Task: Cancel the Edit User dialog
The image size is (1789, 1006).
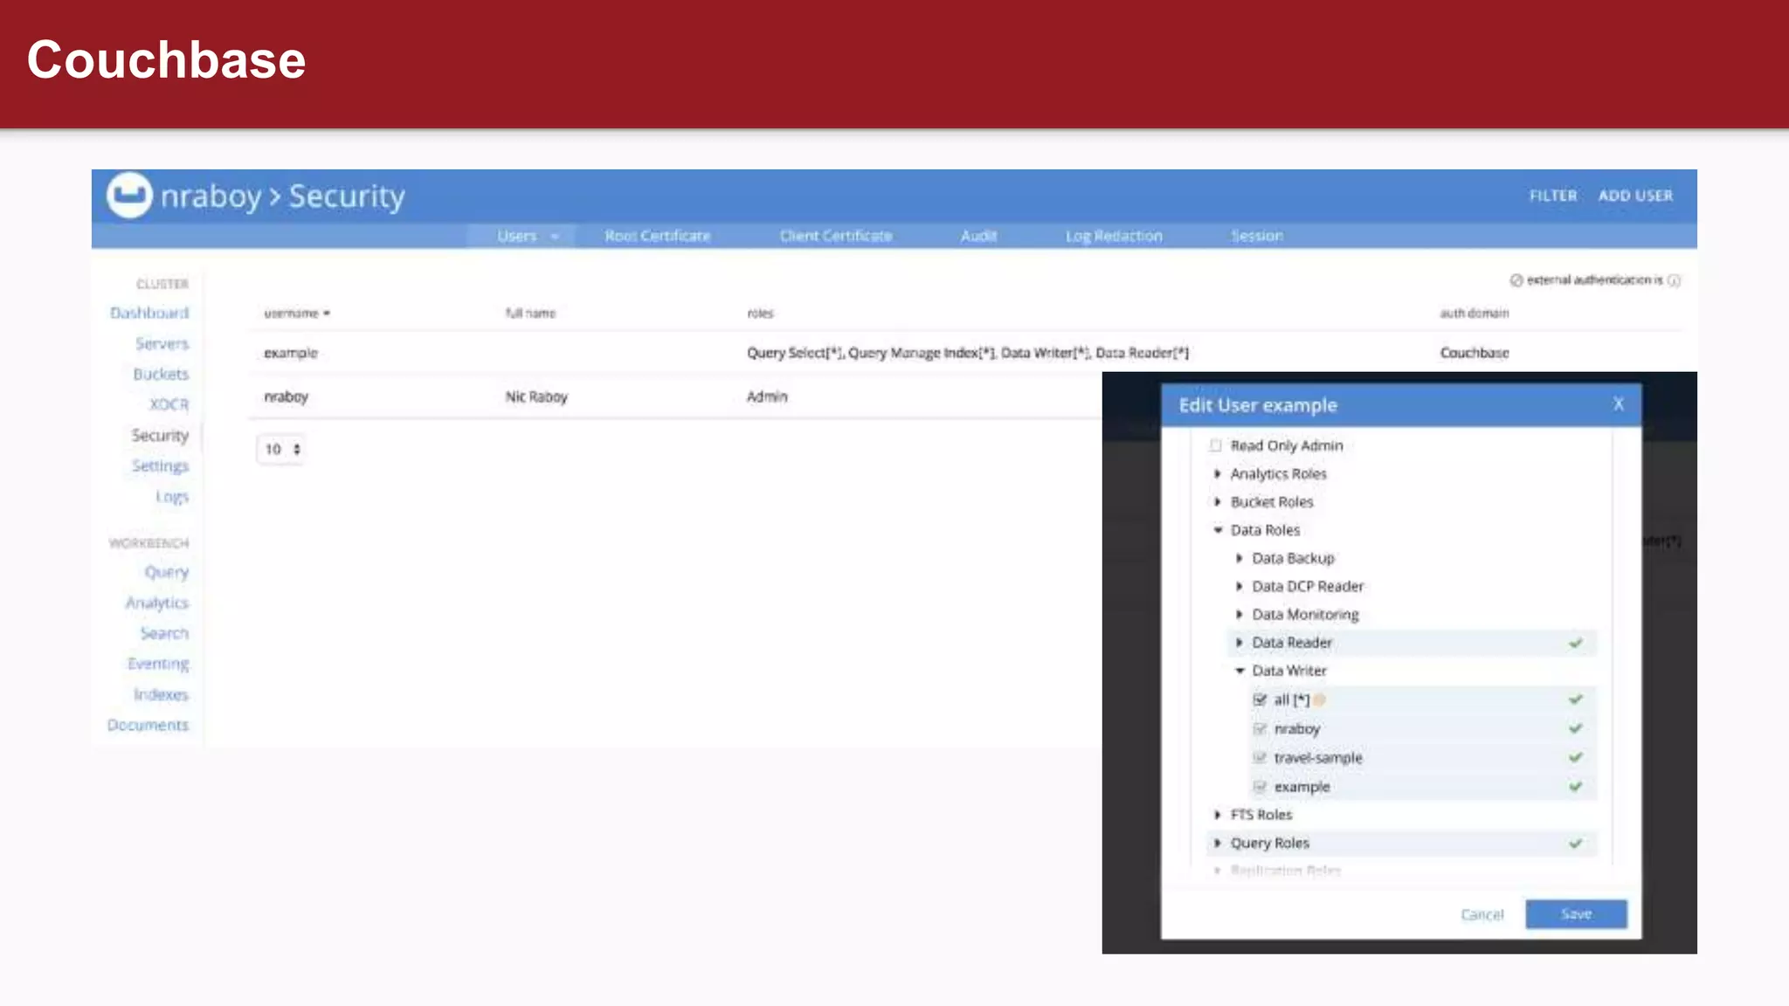Action: [1482, 914]
